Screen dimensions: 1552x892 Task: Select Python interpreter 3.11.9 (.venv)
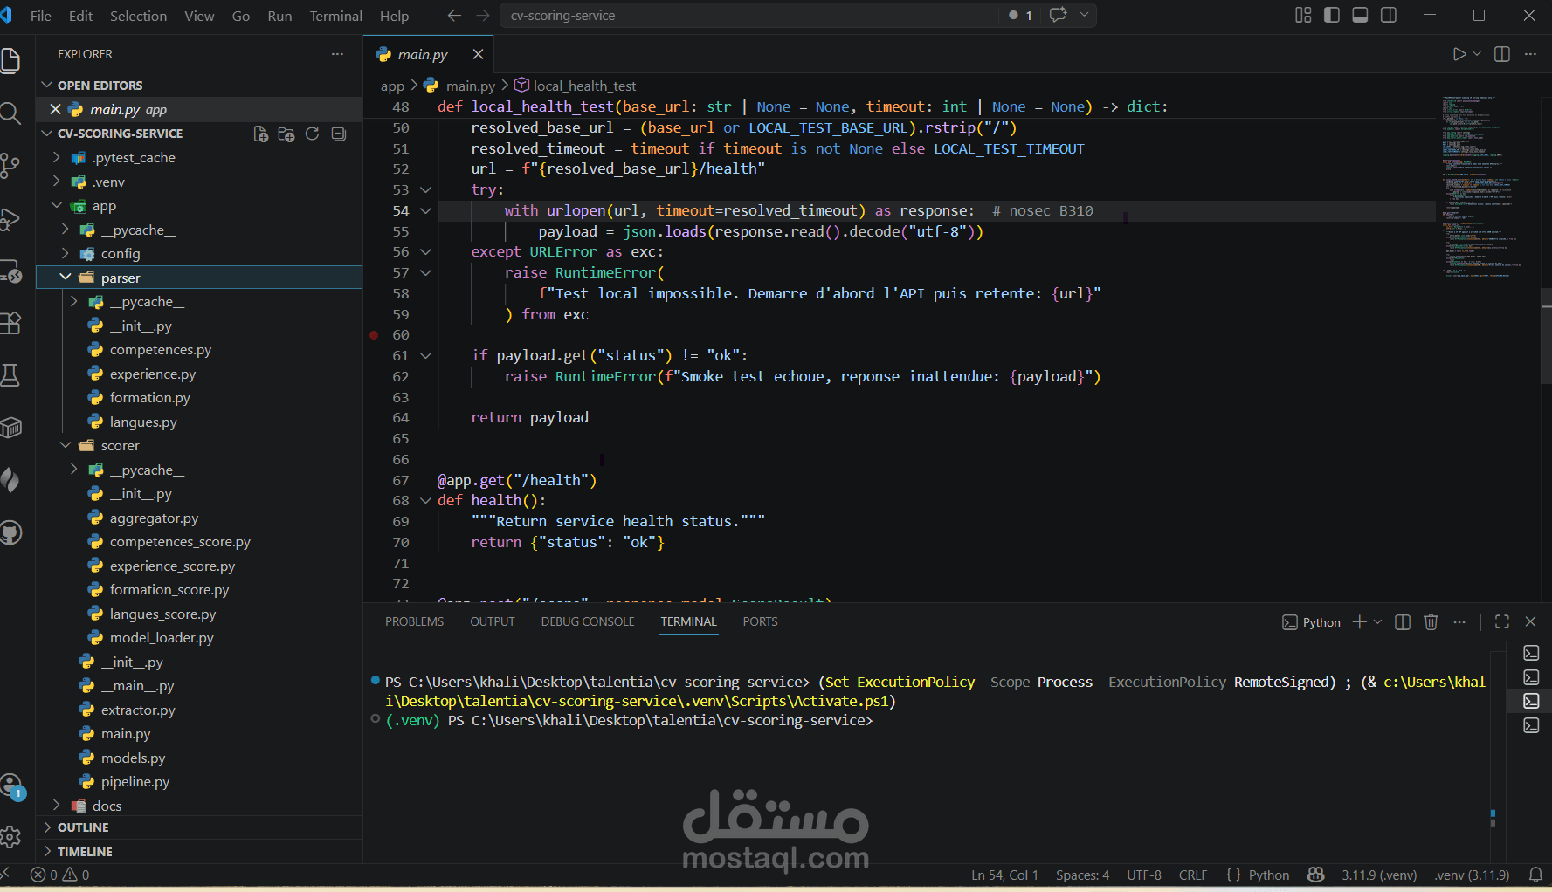click(x=1379, y=875)
